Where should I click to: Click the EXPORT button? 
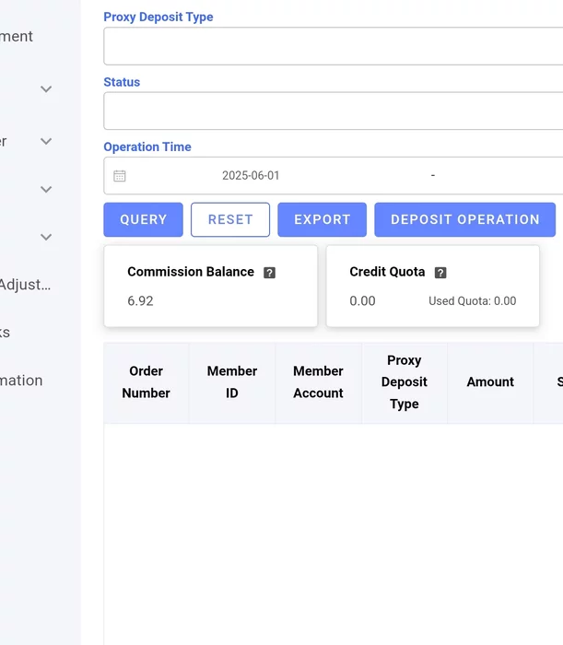point(322,219)
